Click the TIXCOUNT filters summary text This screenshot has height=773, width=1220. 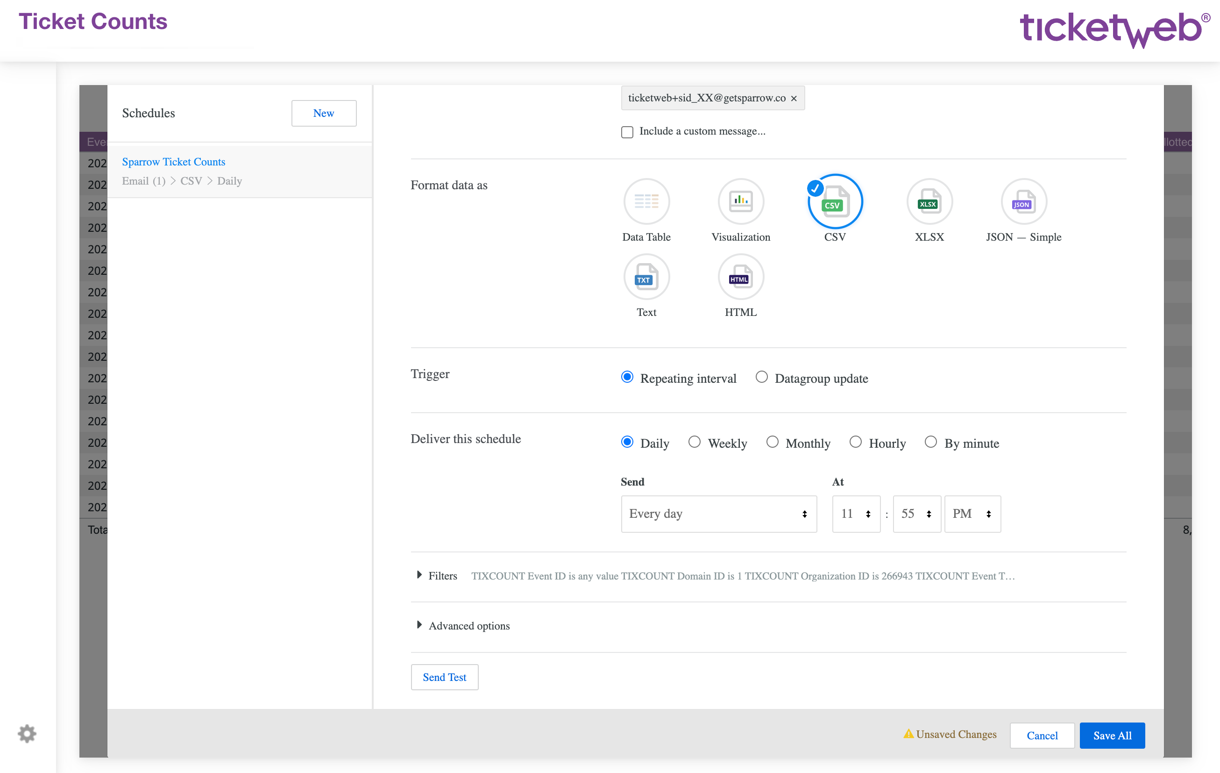pos(743,576)
